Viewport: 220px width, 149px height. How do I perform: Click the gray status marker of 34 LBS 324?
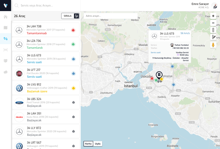73,103
